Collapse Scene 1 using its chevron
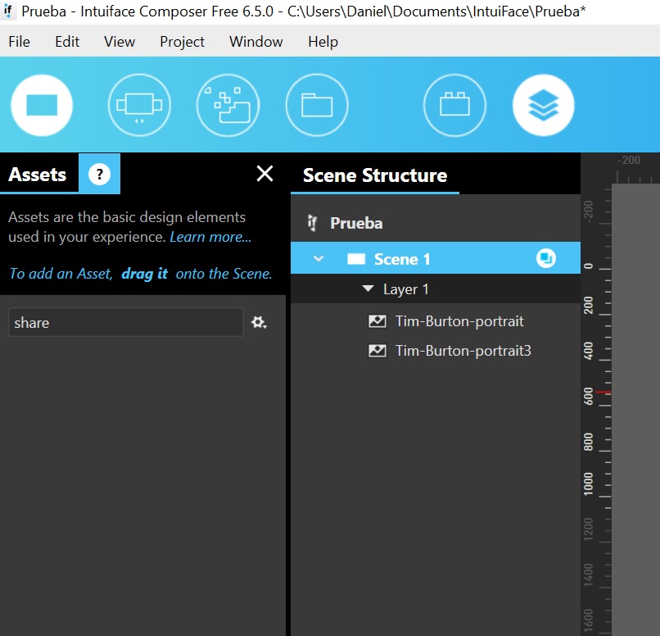660x636 pixels. click(x=319, y=259)
